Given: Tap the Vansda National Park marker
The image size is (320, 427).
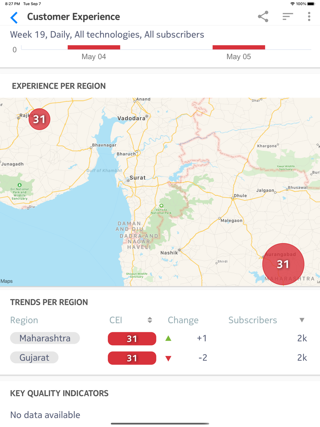Looking at the screenshot, I should click(x=161, y=206).
